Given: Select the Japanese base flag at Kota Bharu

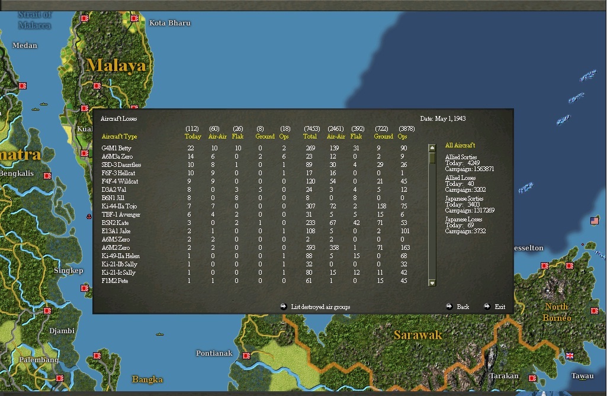Looking at the screenshot, I should (134, 18).
